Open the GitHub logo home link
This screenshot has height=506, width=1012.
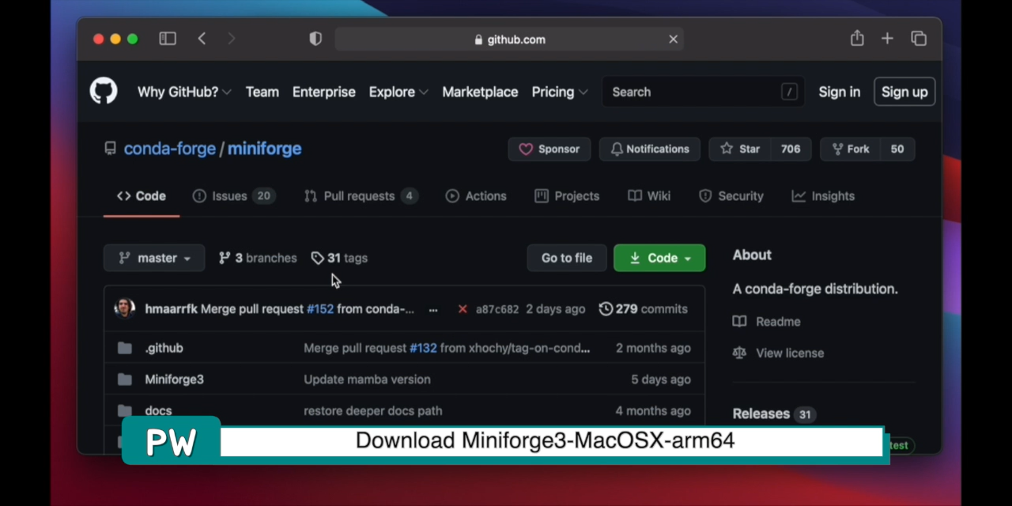tap(104, 91)
